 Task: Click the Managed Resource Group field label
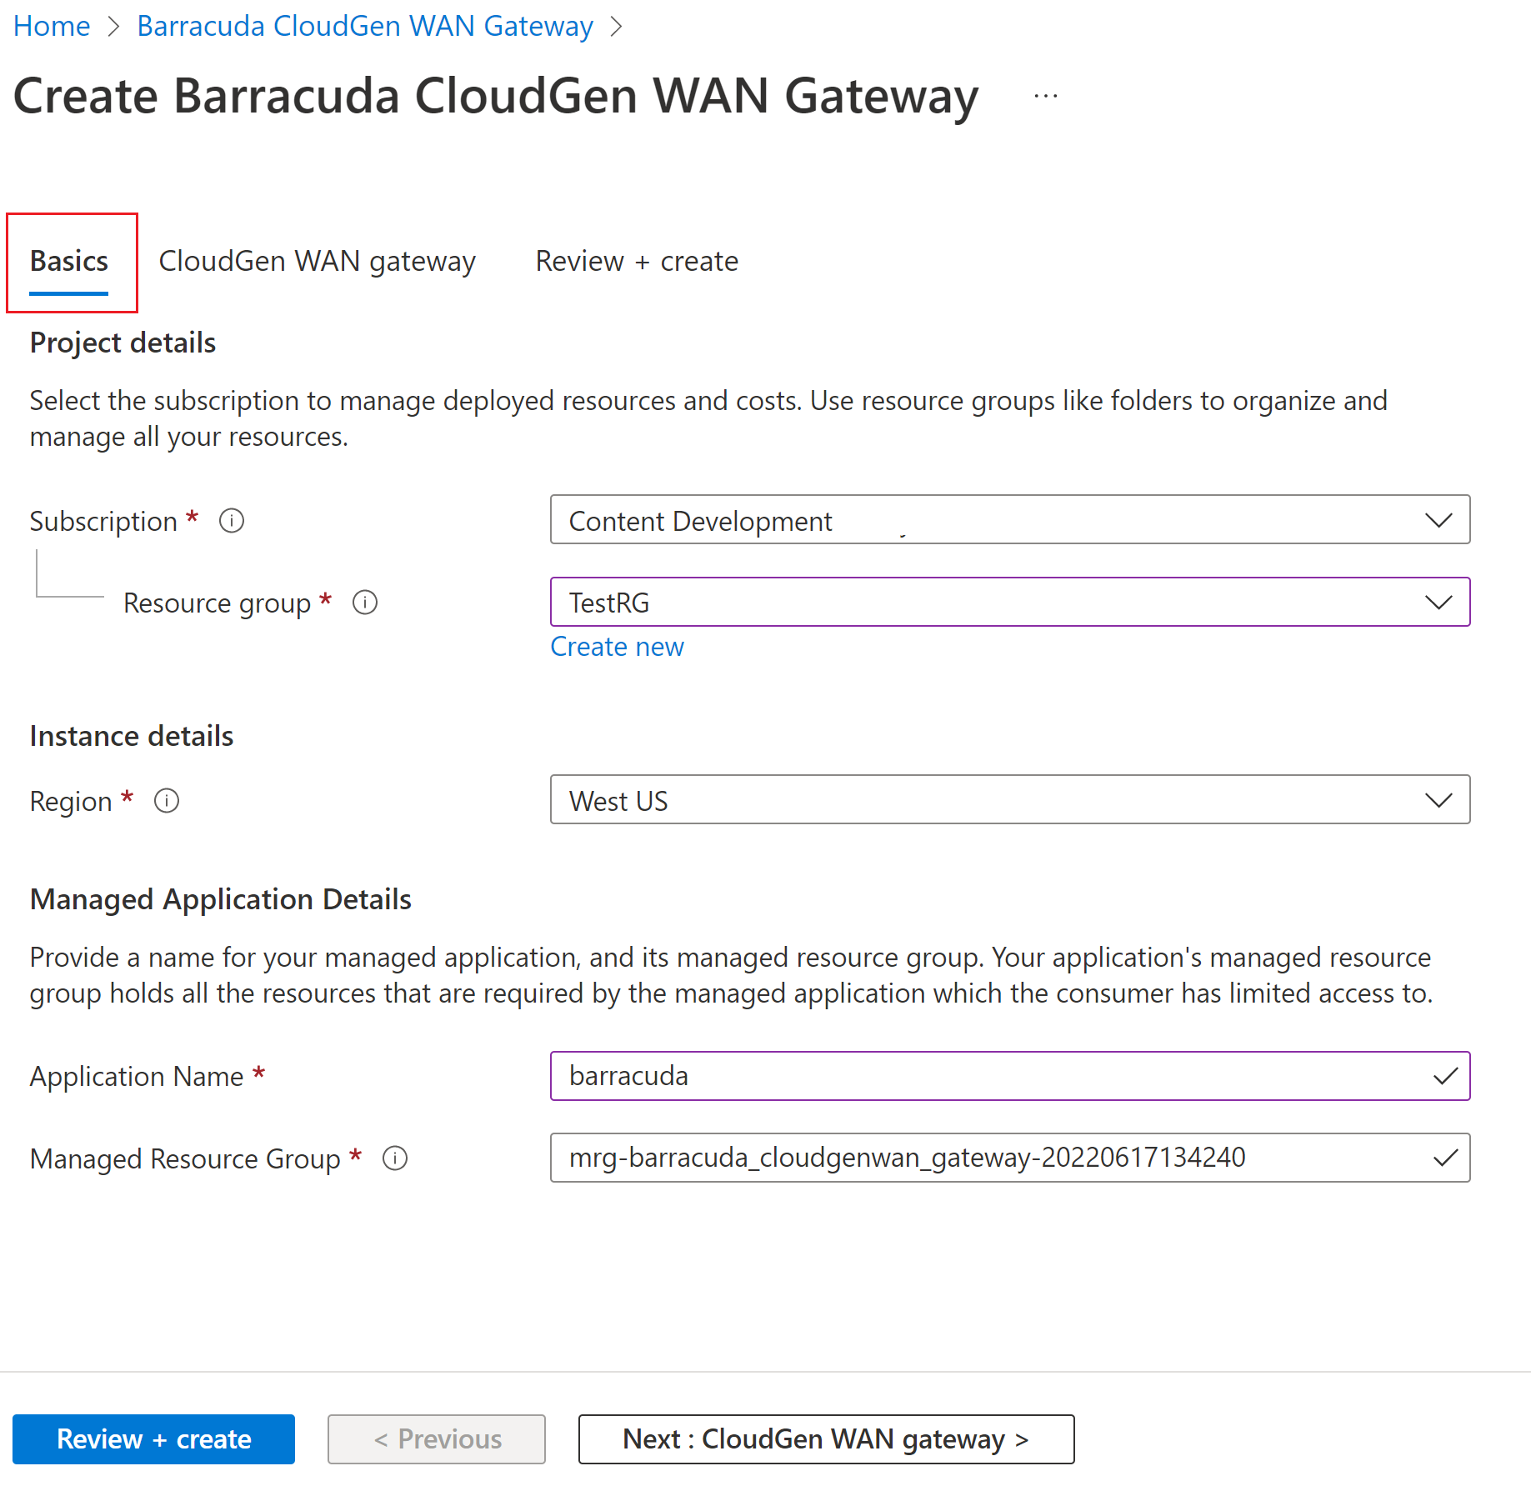click(x=185, y=1159)
